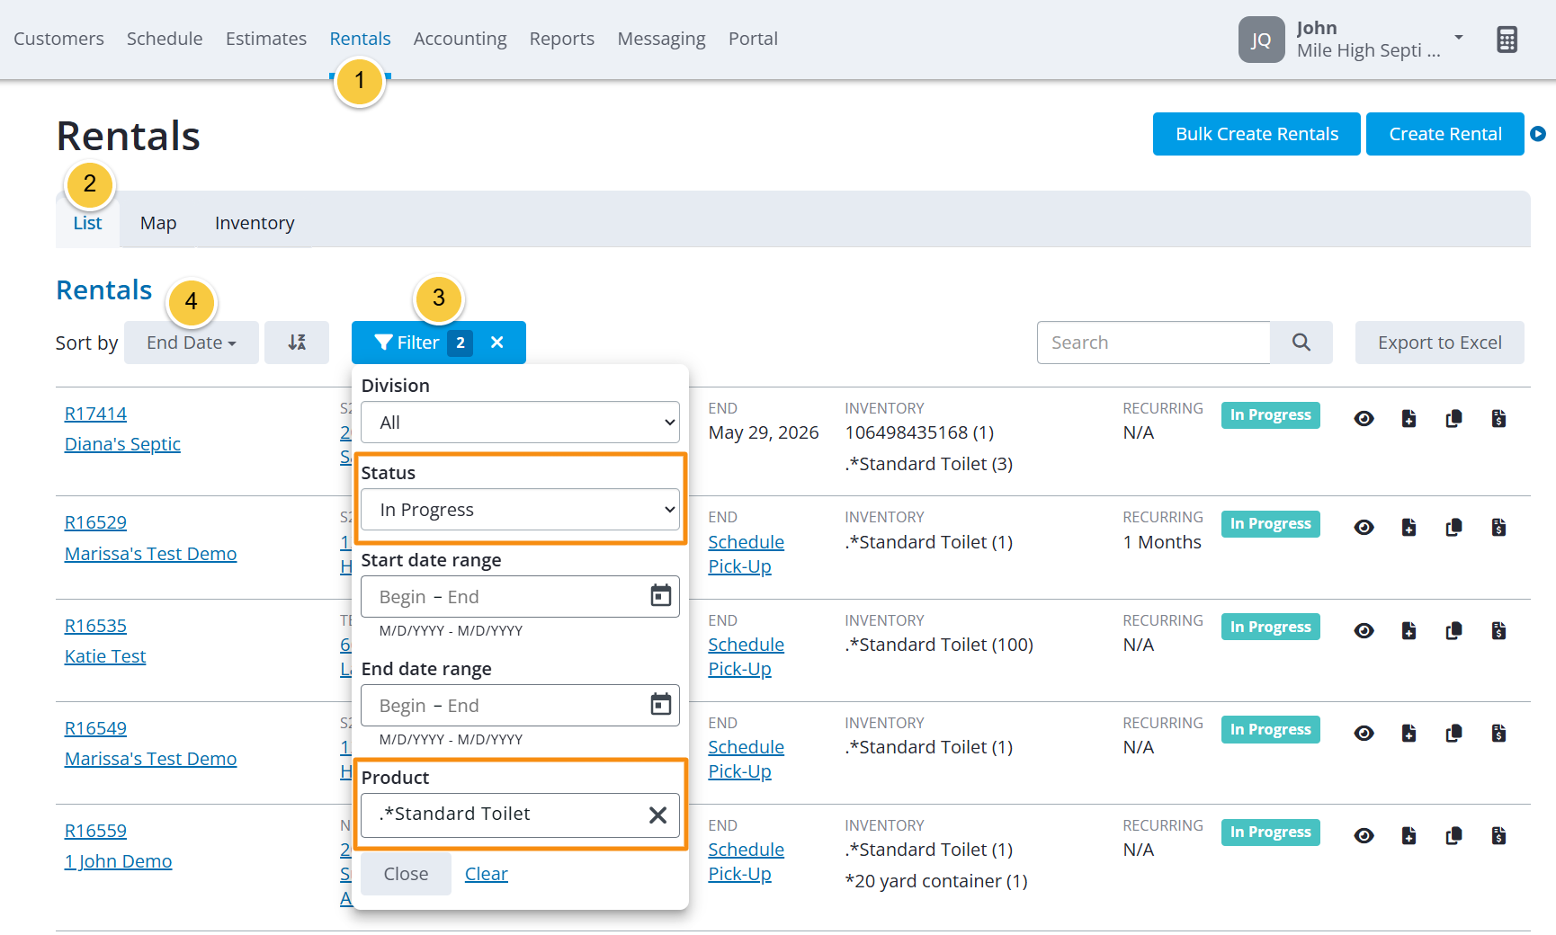This screenshot has width=1556, height=935.
Task: Open Messaging in top navigation
Action: [x=661, y=39]
